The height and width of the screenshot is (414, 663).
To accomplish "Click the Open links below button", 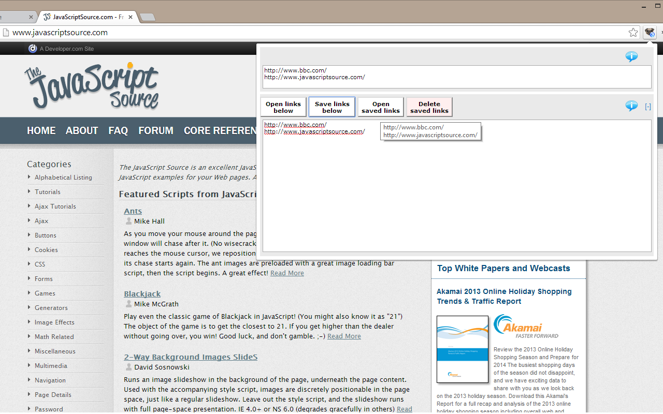I will (283, 107).
